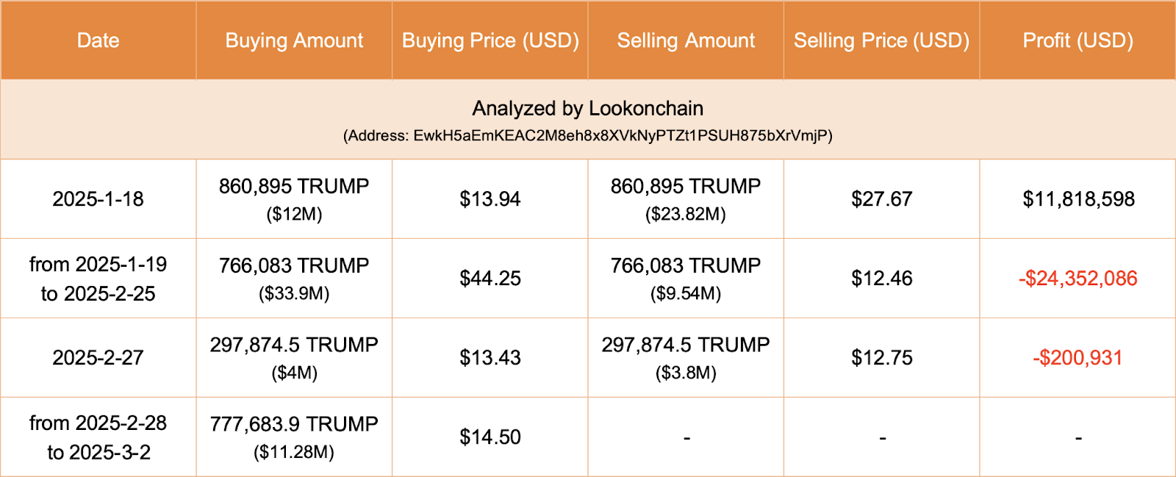1176x477 pixels.
Task: Click the 777,683.9 TRUMP ($11.28M) cell
Action: point(294,437)
